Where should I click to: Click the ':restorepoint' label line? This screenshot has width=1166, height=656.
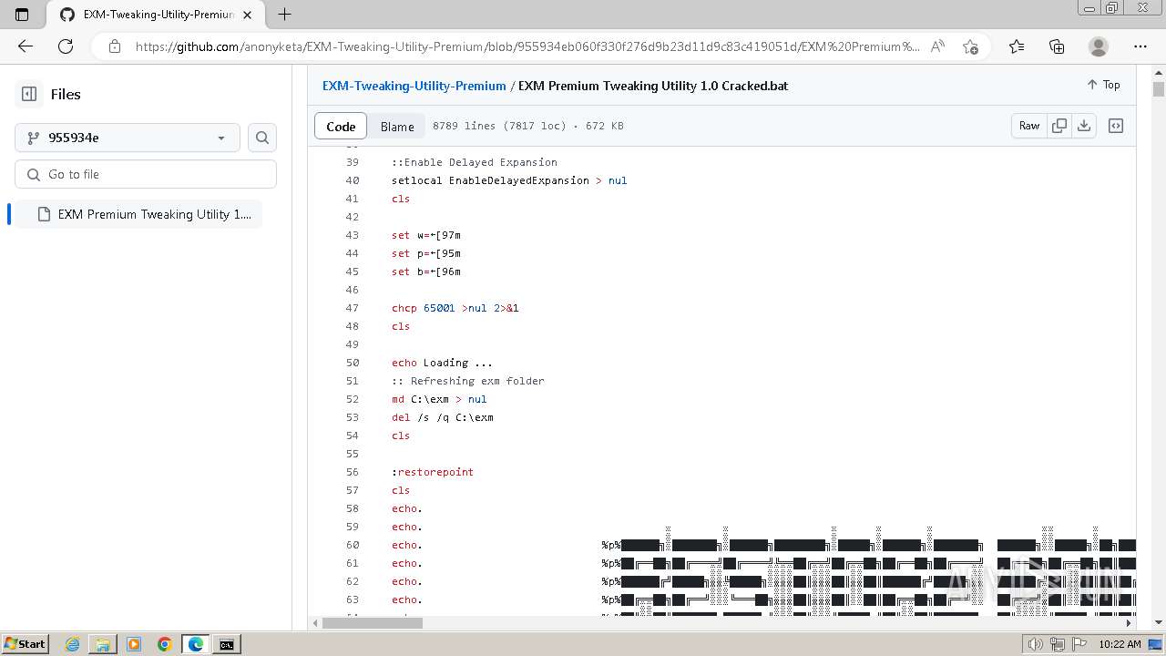click(x=433, y=472)
